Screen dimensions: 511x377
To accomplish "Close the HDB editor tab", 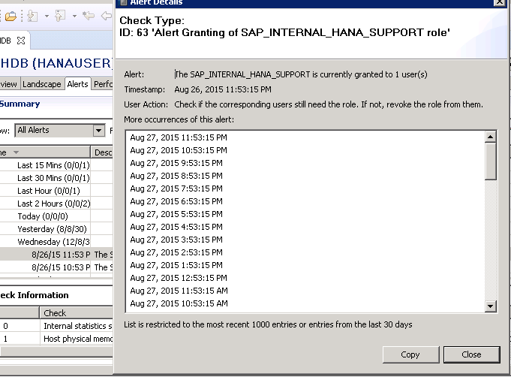I will click(21, 40).
